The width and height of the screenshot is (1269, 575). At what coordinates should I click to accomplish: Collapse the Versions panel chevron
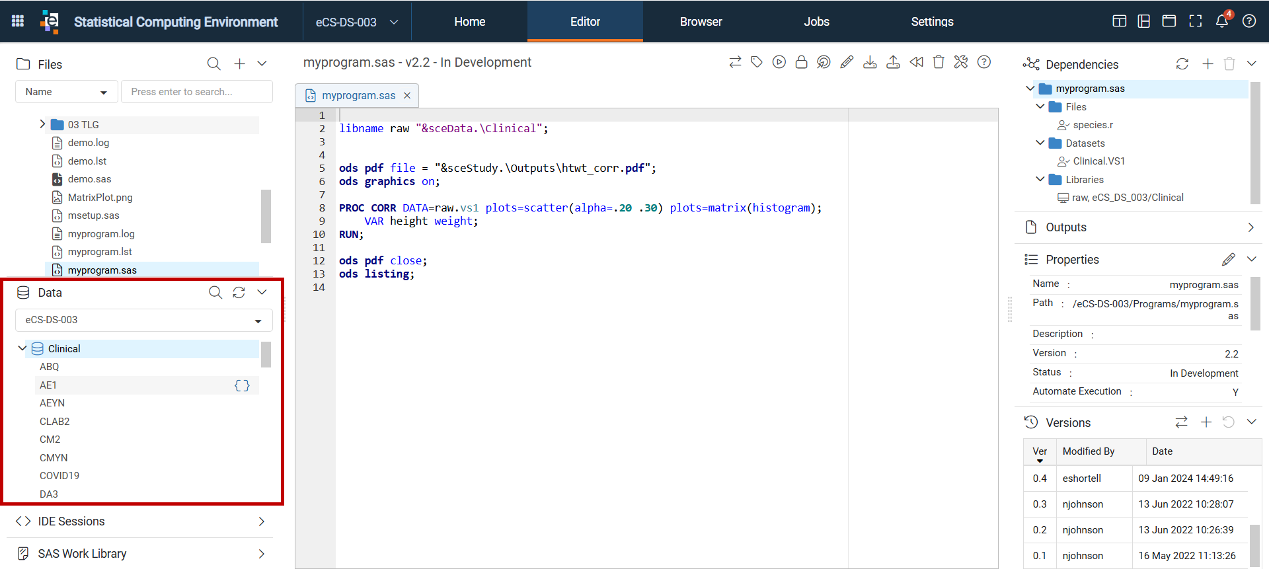tap(1251, 422)
